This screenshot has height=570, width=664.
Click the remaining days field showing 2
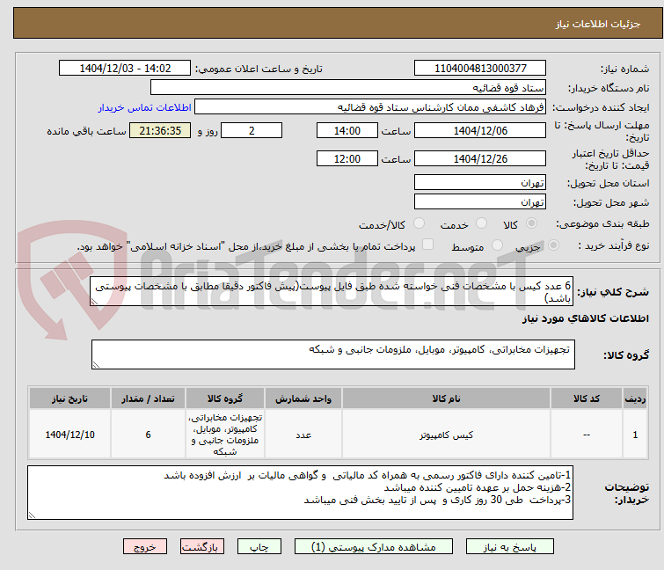coord(252,130)
